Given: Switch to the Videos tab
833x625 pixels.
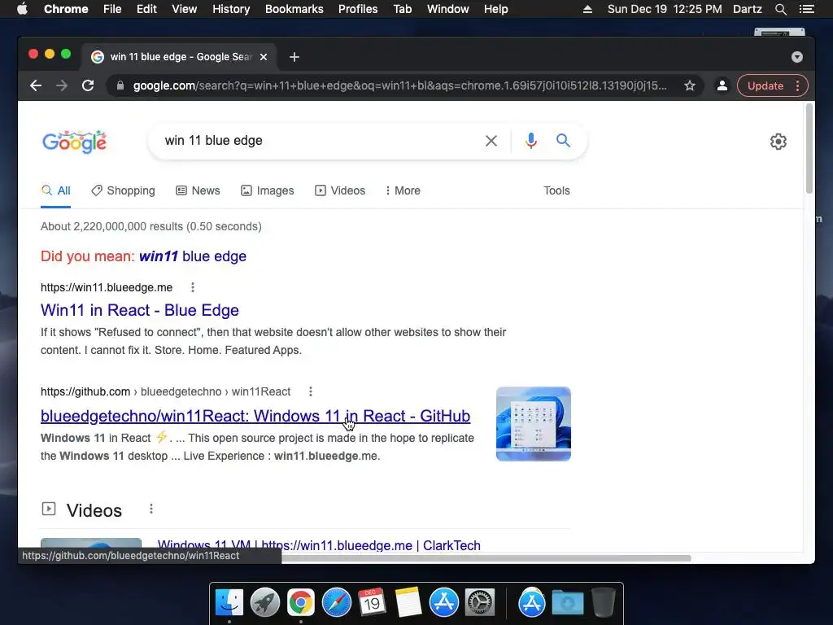Looking at the screenshot, I should [x=340, y=190].
